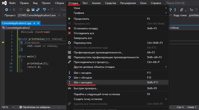The width and height of the screenshot is (199, 110).
Task: Click the Undo arrow icon
Action: (x=44, y=10)
